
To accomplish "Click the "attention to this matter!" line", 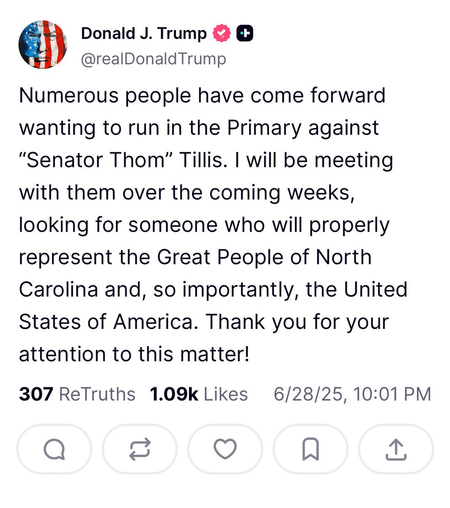I will [134, 354].
